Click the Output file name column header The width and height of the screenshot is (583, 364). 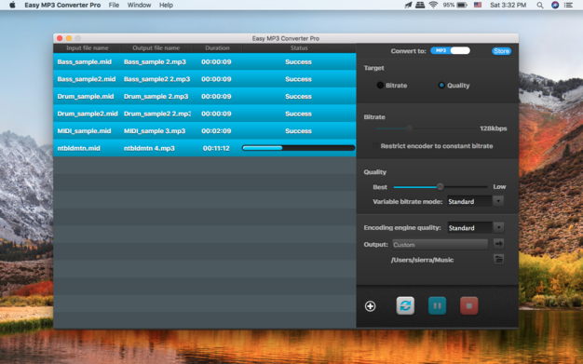(x=156, y=48)
